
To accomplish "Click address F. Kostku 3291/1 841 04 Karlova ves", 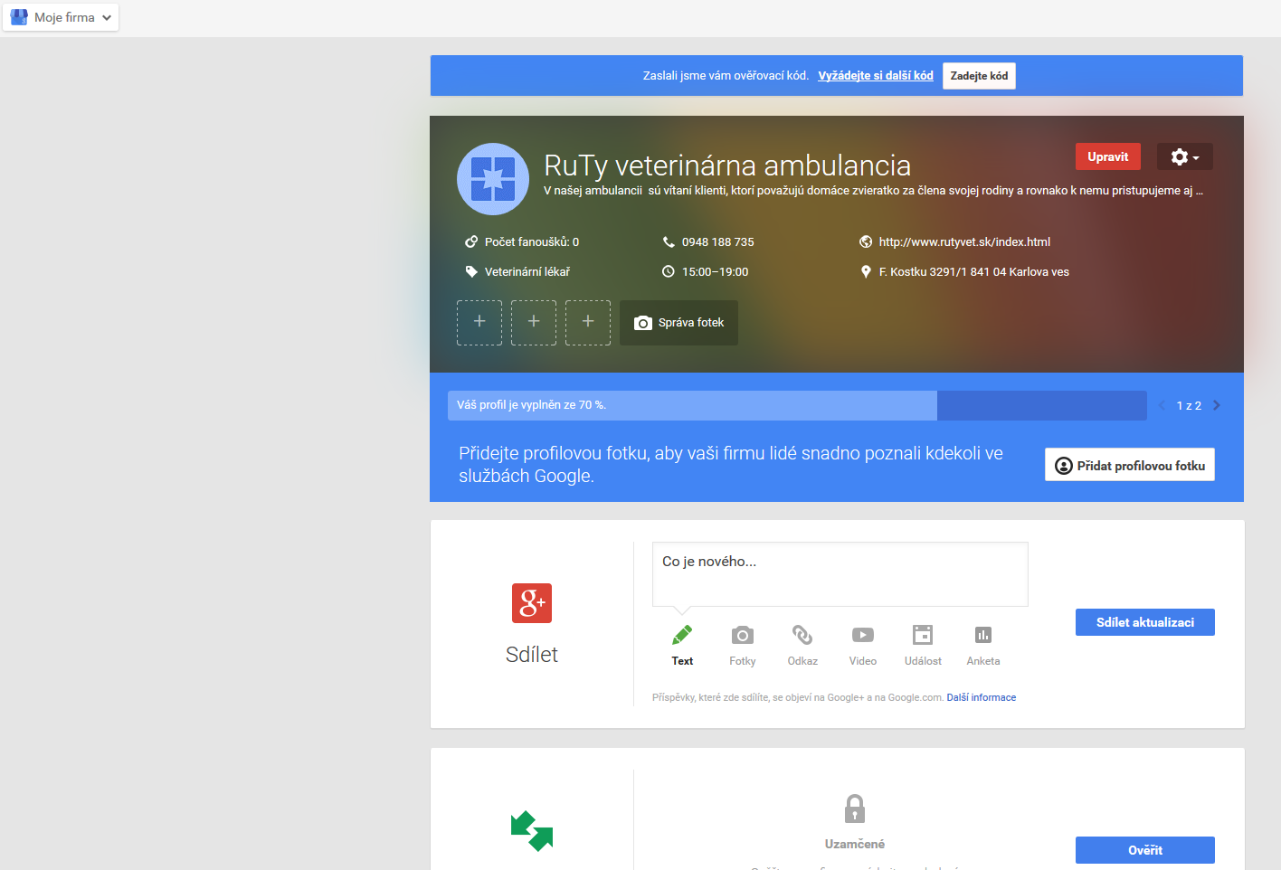I will [x=974, y=271].
